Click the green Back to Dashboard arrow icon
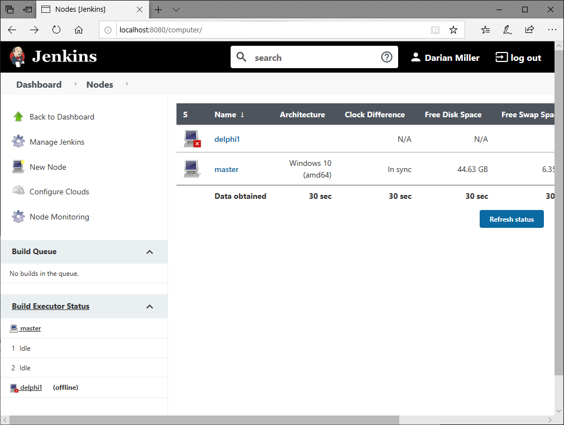 tap(18, 117)
